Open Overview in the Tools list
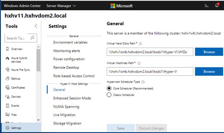The width and height of the screenshot is (224, 133). pos(17,49)
